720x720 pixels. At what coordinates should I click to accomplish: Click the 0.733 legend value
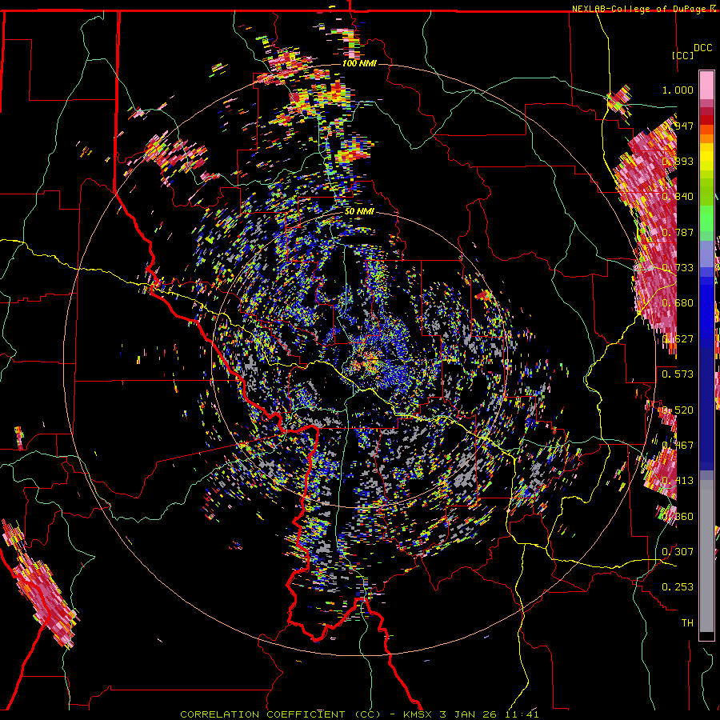tap(678, 267)
